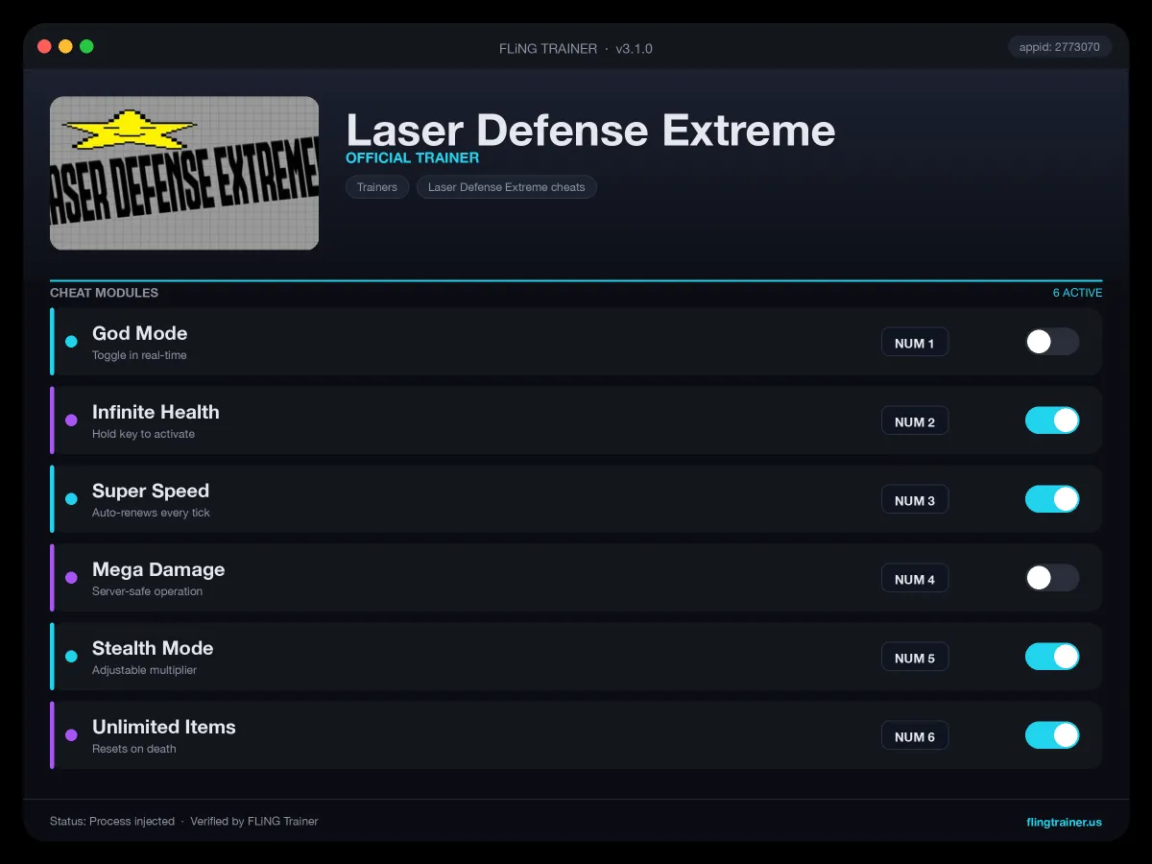
Task: Click the appid 2773070 badge
Action: click(x=1060, y=47)
